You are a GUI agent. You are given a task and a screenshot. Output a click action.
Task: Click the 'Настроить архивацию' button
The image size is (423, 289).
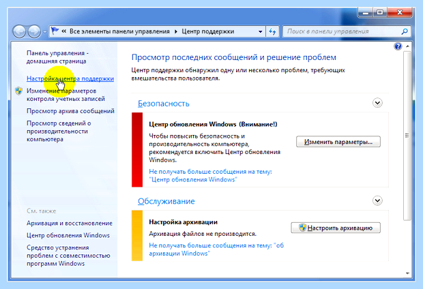336,228
